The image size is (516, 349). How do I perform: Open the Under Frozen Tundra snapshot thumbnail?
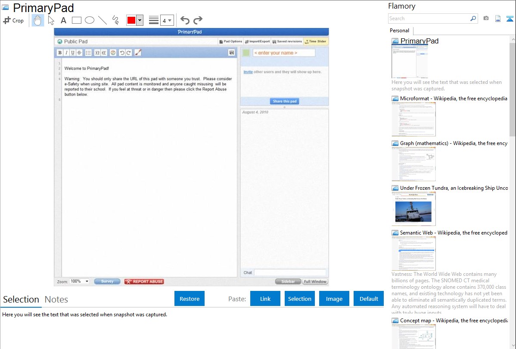[413, 209]
